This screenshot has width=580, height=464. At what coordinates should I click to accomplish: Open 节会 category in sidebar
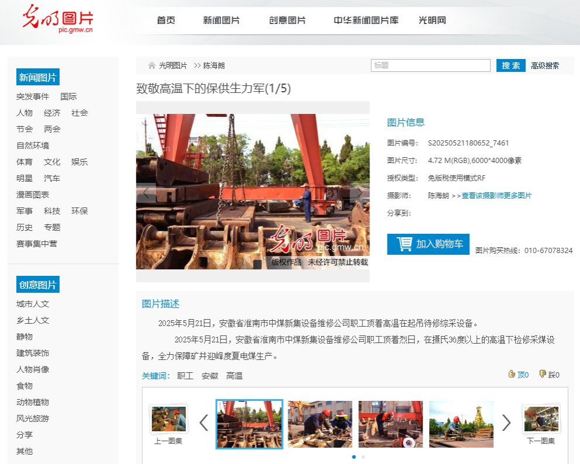click(25, 129)
